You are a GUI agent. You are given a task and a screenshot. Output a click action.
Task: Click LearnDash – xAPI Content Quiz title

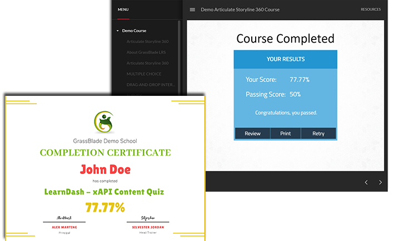tap(104, 192)
